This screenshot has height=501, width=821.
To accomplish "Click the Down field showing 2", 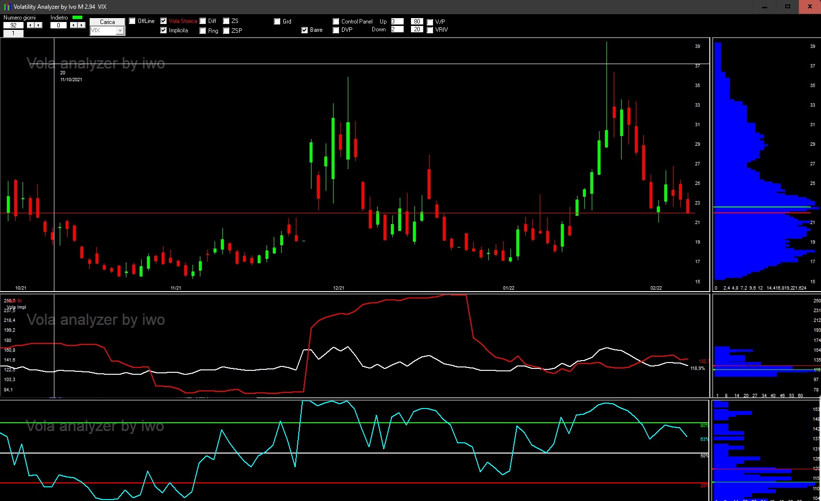I will point(397,29).
